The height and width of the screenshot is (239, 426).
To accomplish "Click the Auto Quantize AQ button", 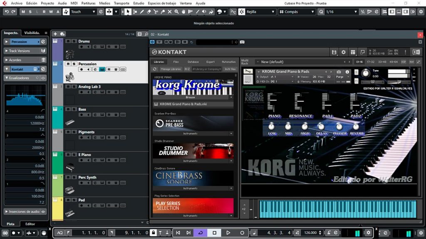I will pos(60,232).
